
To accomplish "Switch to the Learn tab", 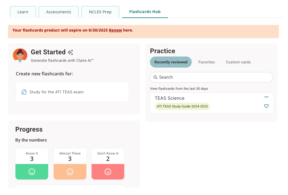I will pyautogui.click(x=23, y=12).
